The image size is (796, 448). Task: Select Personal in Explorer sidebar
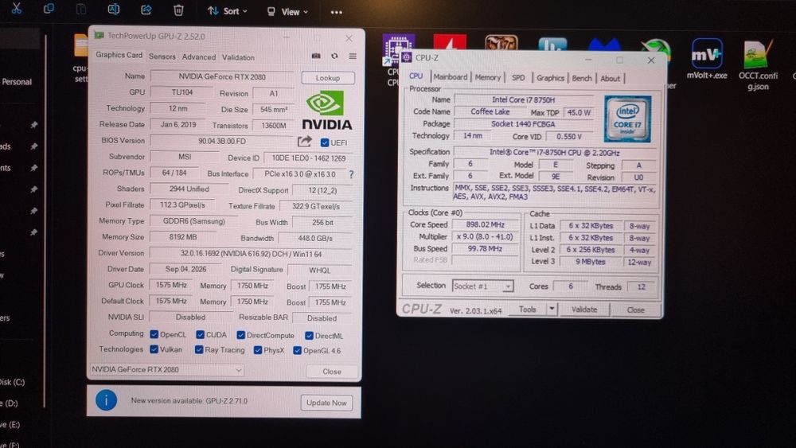(16, 81)
